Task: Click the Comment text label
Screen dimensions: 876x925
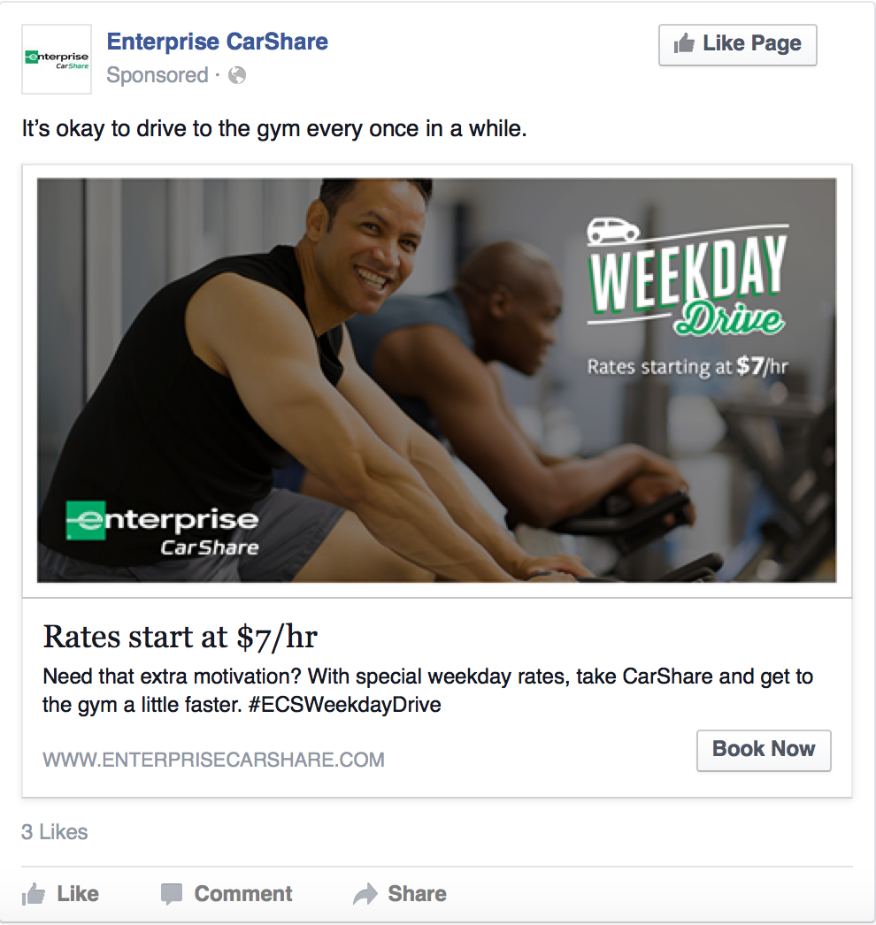Action: click(x=243, y=894)
